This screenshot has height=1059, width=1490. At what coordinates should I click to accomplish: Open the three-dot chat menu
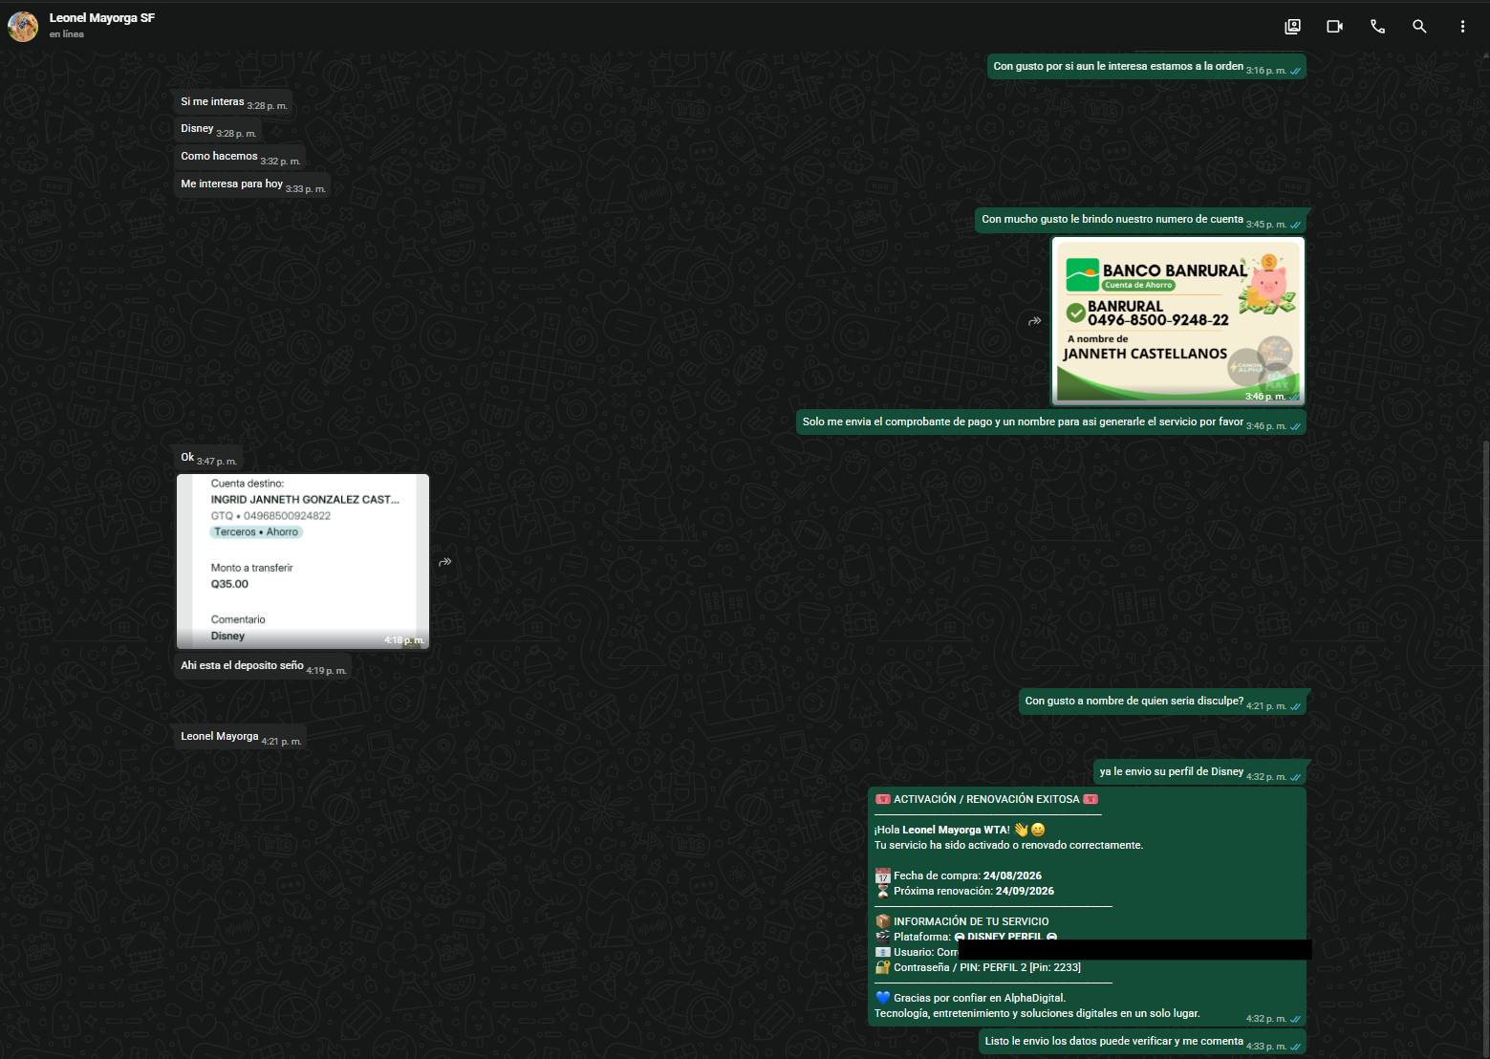click(x=1462, y=27)
